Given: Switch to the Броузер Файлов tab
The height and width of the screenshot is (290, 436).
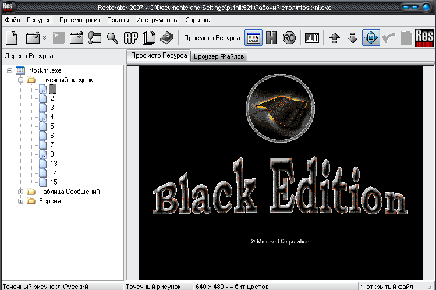Looking at the screenshot, I should 219,56.
